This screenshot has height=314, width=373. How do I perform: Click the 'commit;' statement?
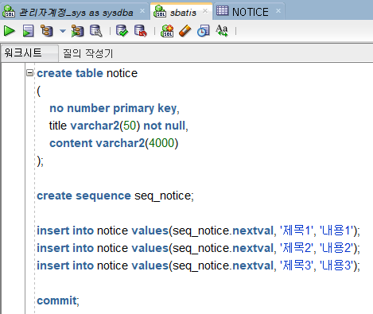58,300
